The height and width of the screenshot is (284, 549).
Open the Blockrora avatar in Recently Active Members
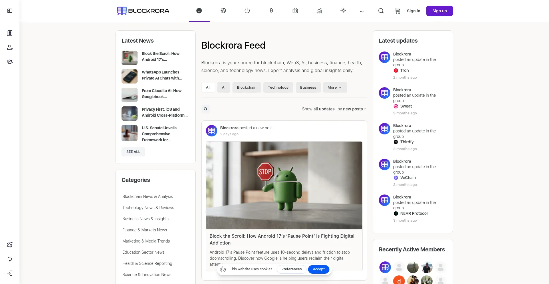coord(385,267)
